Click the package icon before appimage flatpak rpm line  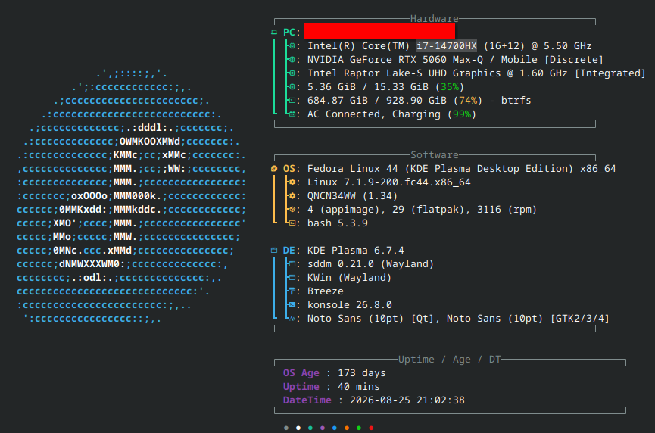[292, 210]
